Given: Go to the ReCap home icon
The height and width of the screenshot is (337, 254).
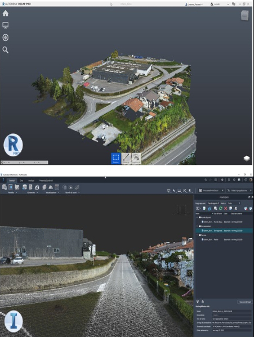Looking at the screenshot, I should (x=6, y=14).
